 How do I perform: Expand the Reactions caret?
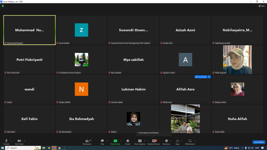(x=170, y=141)
